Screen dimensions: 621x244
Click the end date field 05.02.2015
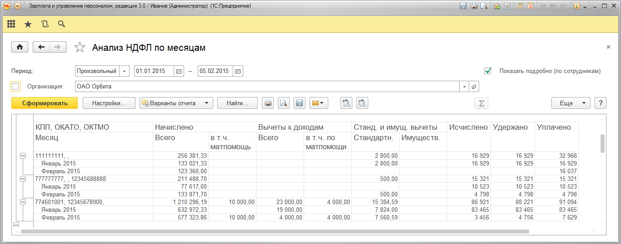[x=215, y=71]
